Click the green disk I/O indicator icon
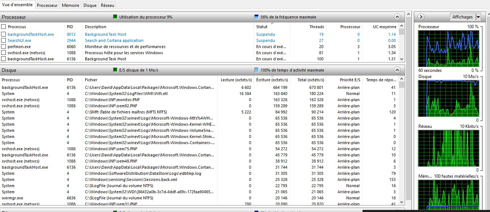The width and height of the screenshot is (490, 212). [115, 70]
